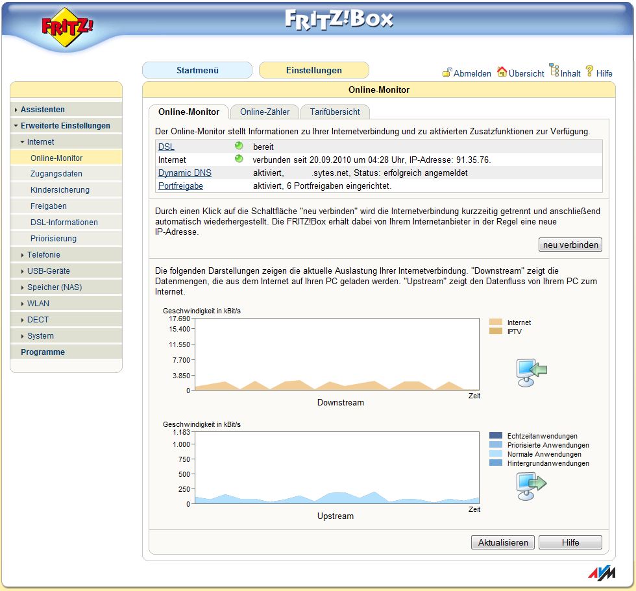Open Kindersicherung in the sidebar
This screenshot has width=636, height=591.
[60, 189]
